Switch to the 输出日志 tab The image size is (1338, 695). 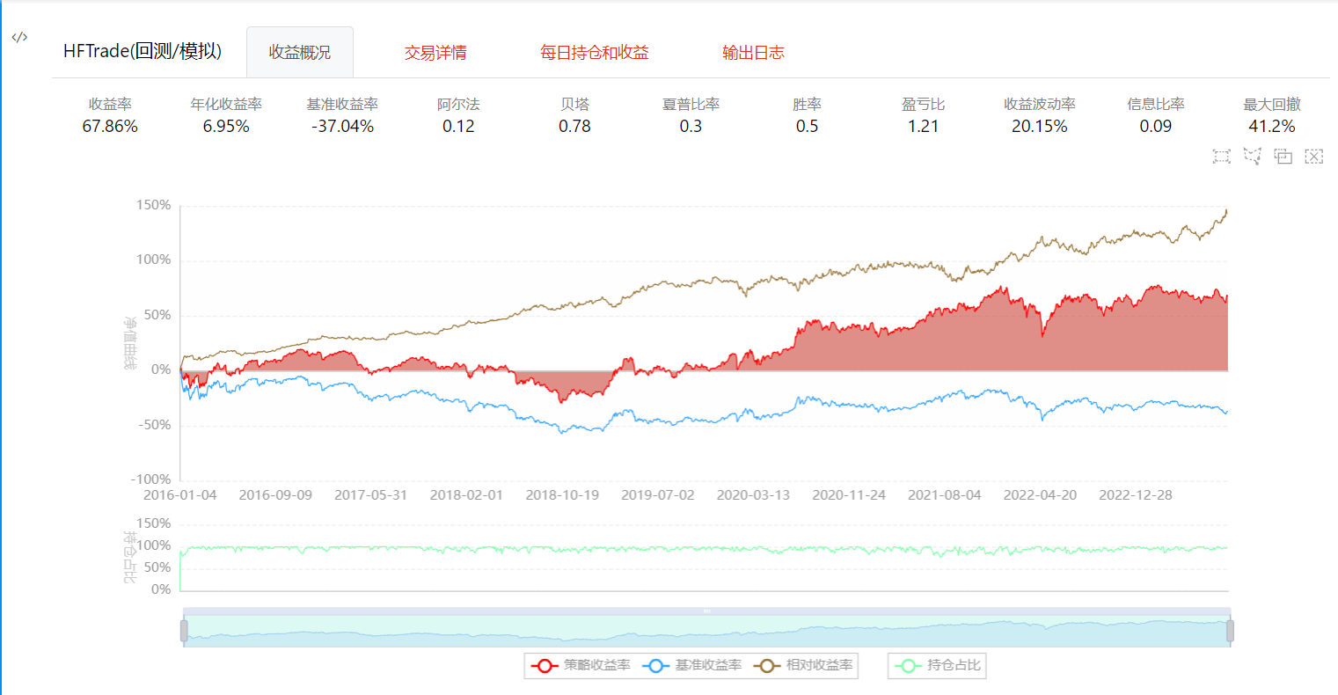pyautogui.click(x=753, y=53)
